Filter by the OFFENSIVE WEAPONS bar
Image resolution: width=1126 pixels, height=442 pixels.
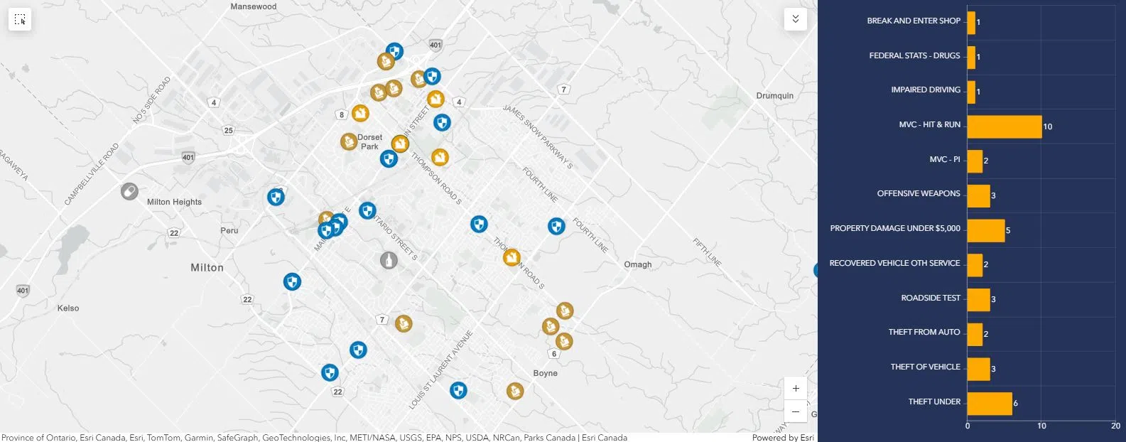978,195
